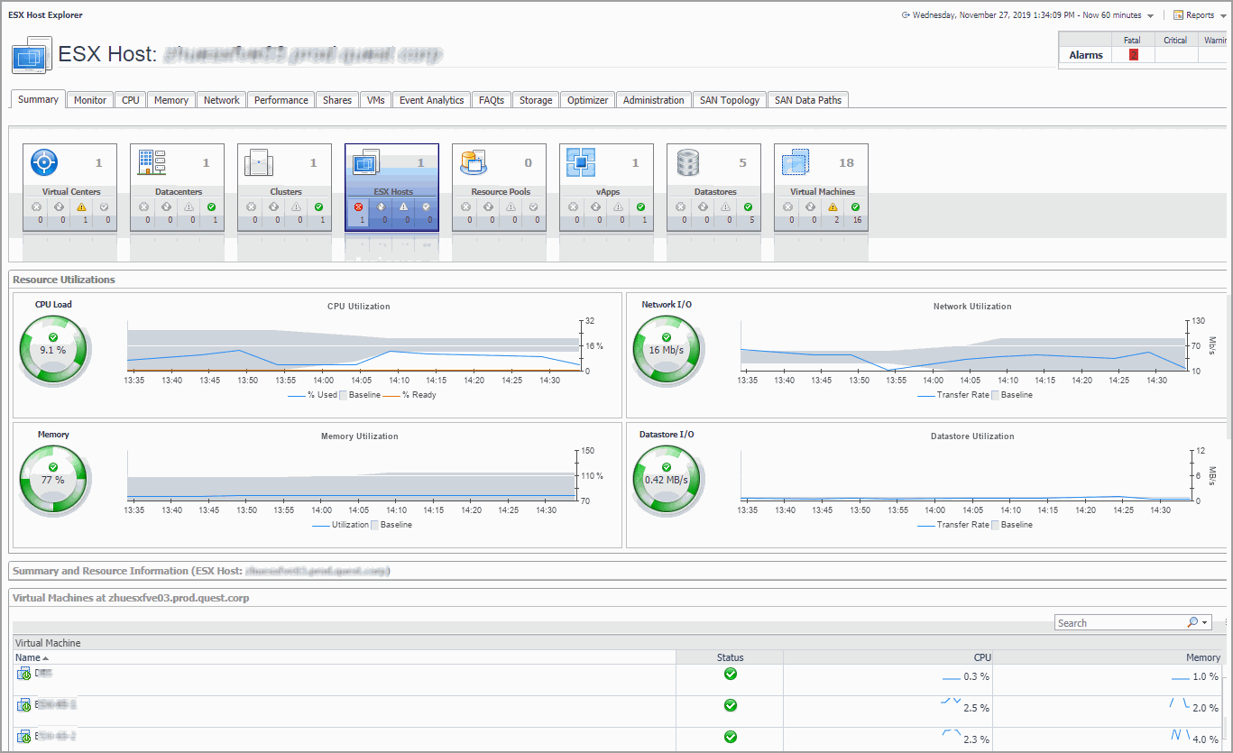
Task: Click the Datacenters tile icon
Action: click(152, 162)
